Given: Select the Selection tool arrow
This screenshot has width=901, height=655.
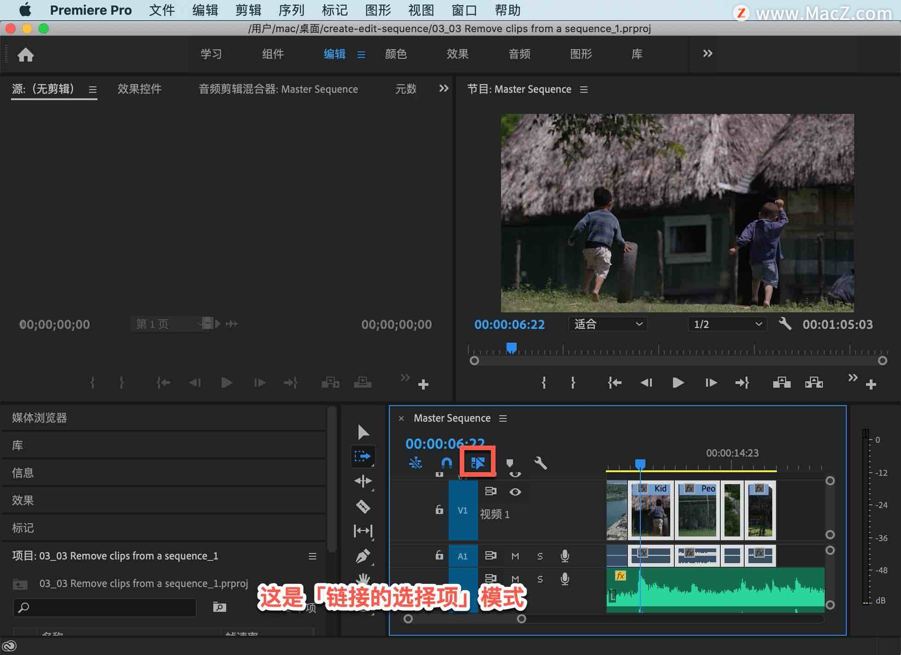Looking at the screenshot, I should point(363,432).
